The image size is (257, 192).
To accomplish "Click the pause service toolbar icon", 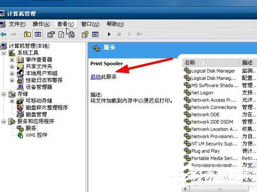I will [130, 34].
